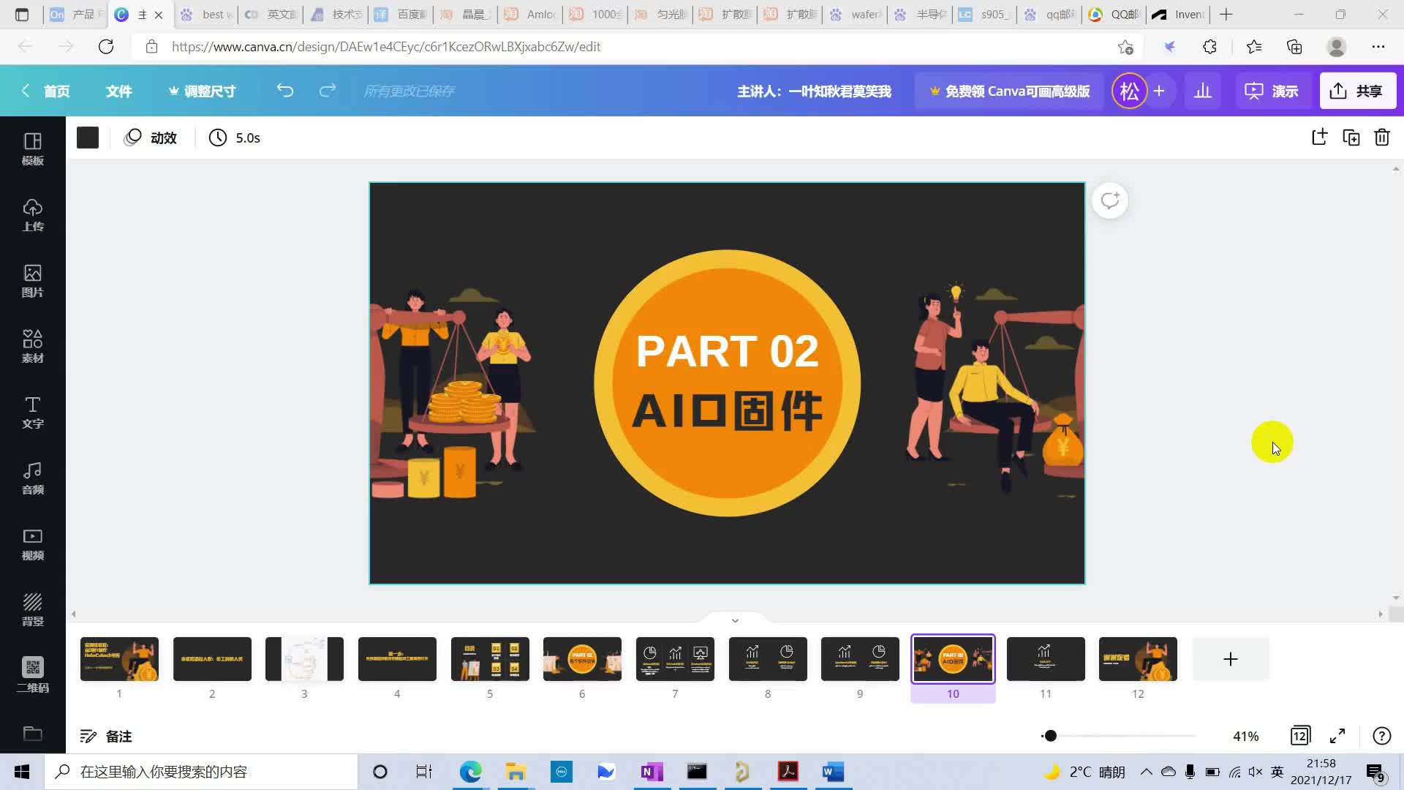The width and height of the screenshot is (1404, 790).
Task: Select page 11 thumbnail
Action: pyautogui.click(x=1046, y=659)
